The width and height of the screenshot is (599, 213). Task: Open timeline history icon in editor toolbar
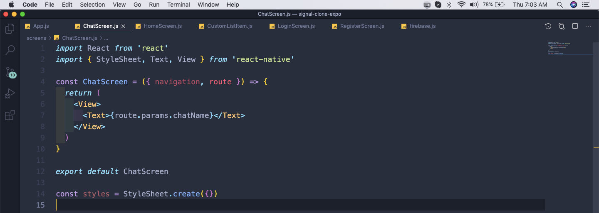pos(548,26)
